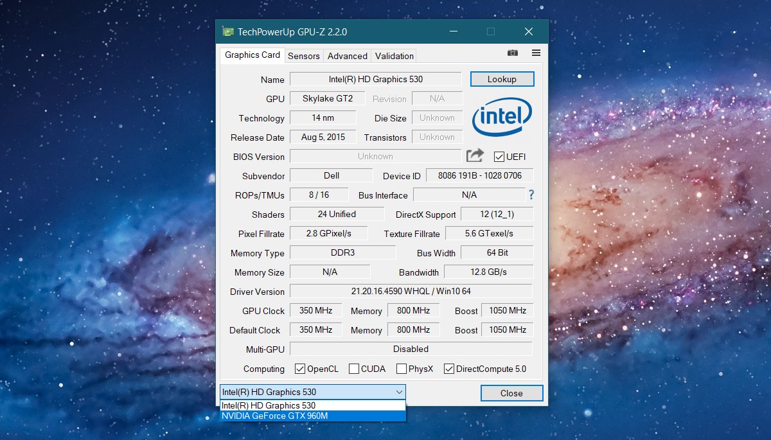Click the Driver Version field
The height and width of the screenshot is (440, 771).
(411, 291)
